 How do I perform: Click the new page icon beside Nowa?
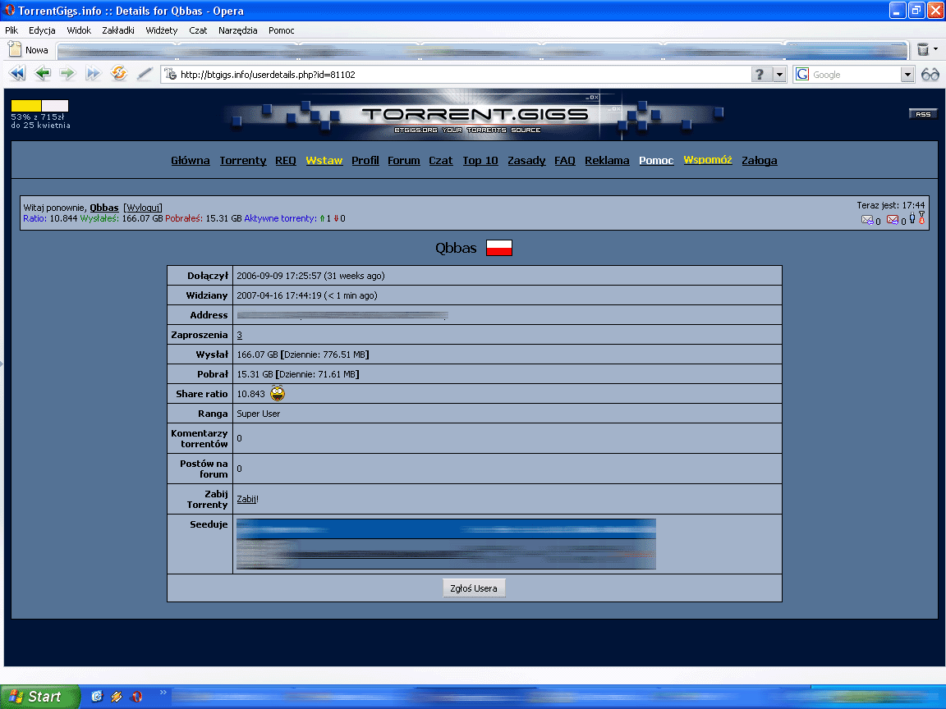coord(15,49)
